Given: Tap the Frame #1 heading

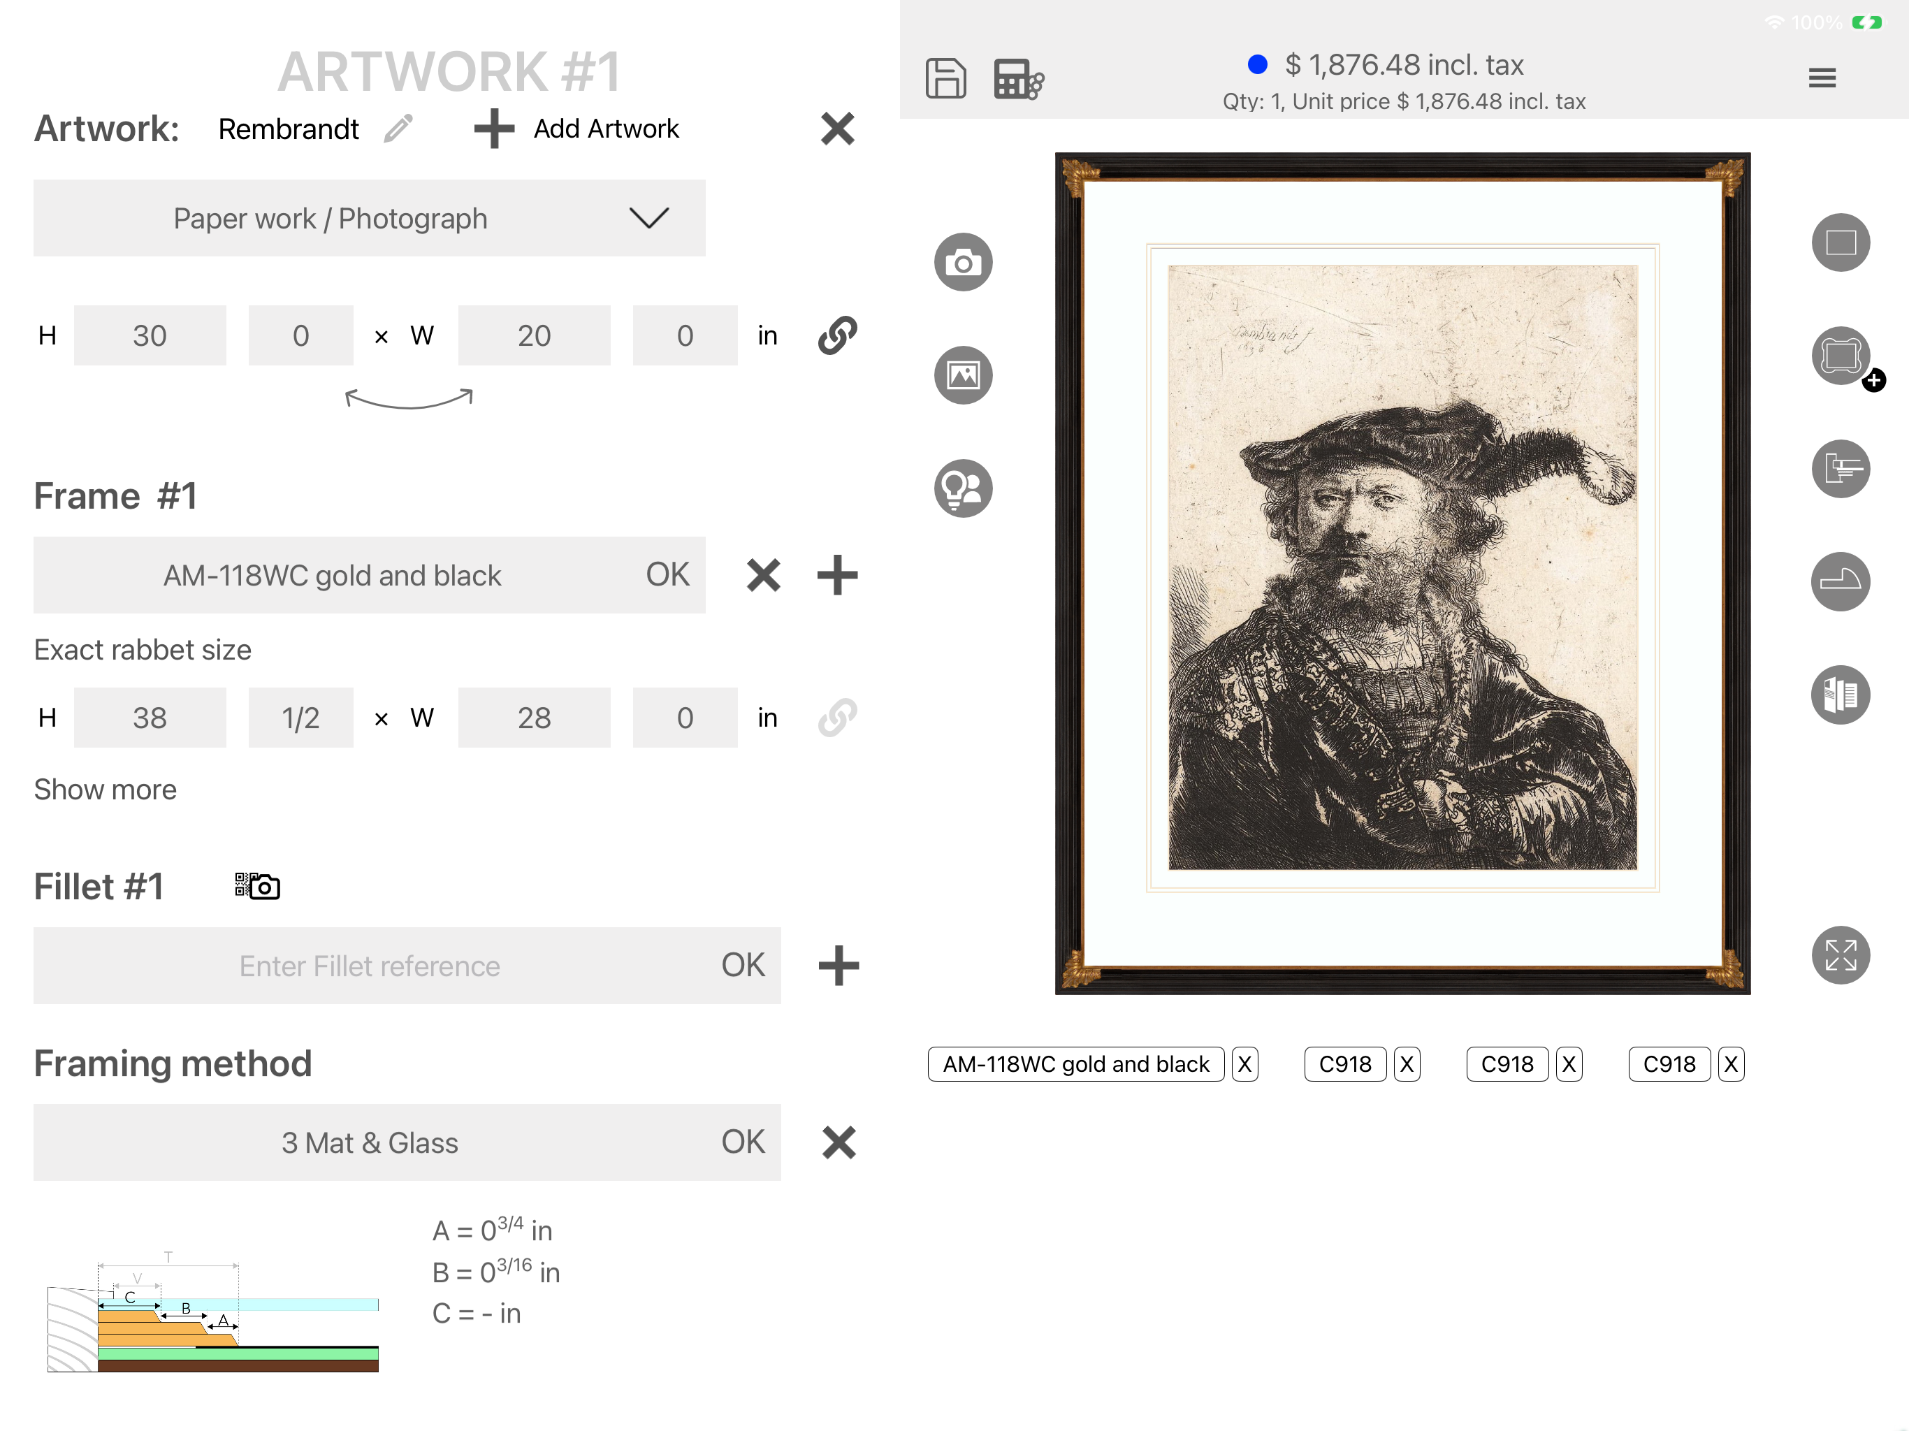Looking at the screenshot, I should [116, 496].
